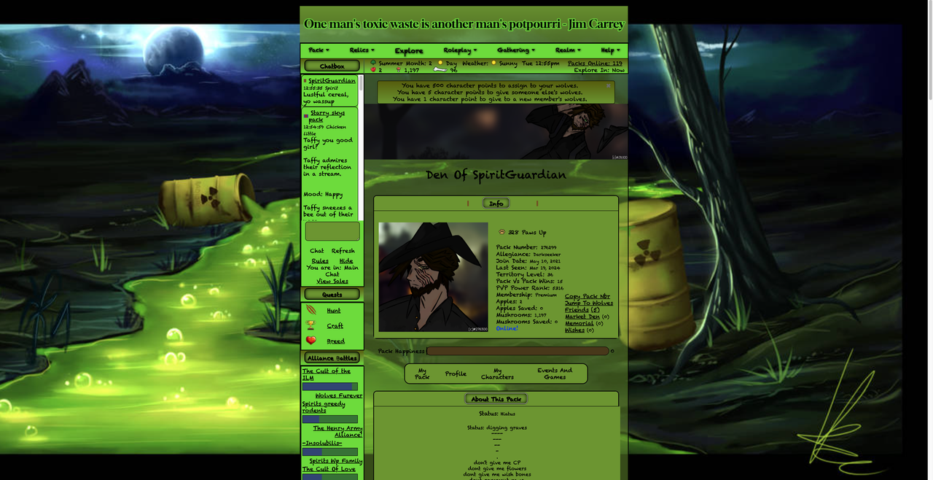This screenshot has height=480, width=933.
Task: Open Starry skys pack link
Action: tap(327, 116)
